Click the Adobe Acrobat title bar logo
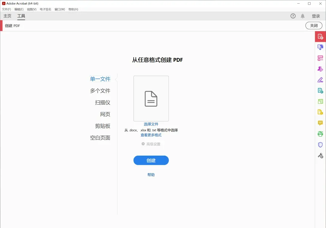 [x=4, y=3]
